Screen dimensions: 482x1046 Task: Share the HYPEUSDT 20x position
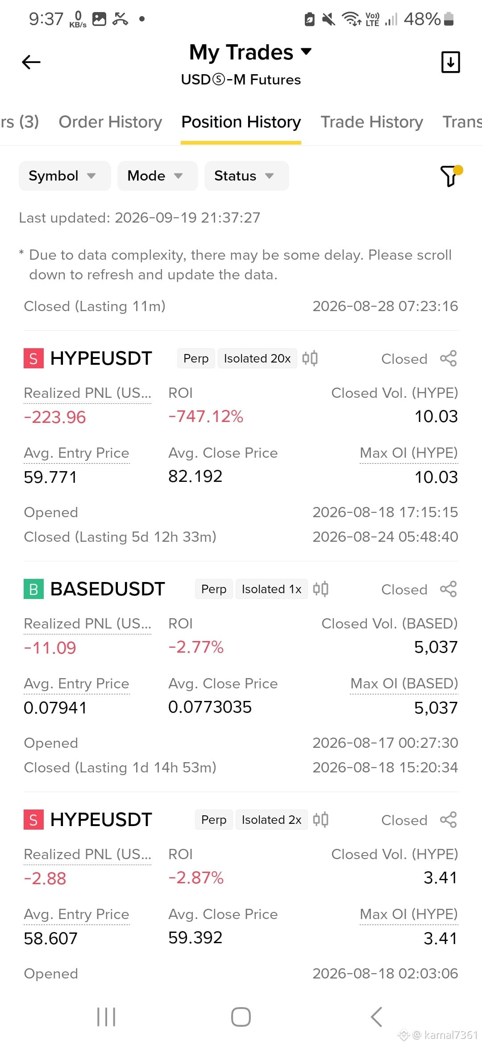(x=448, y=359)
